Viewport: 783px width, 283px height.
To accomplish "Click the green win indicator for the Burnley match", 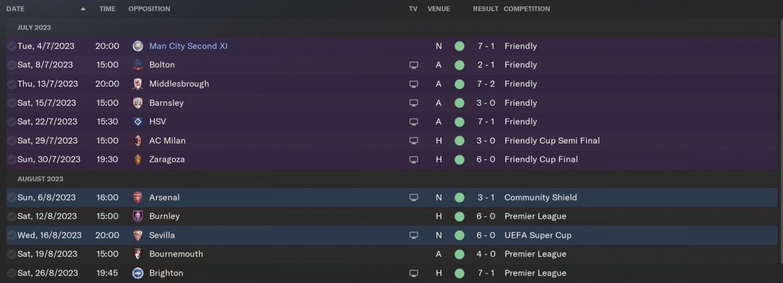I will [459, 216].
